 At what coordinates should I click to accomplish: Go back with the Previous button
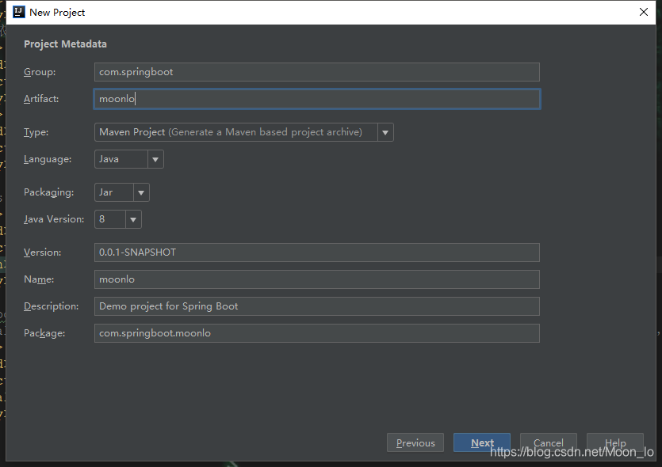(x=415, y=442)
